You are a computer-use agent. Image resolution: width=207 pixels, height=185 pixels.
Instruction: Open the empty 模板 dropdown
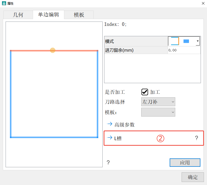coord(158,112)
